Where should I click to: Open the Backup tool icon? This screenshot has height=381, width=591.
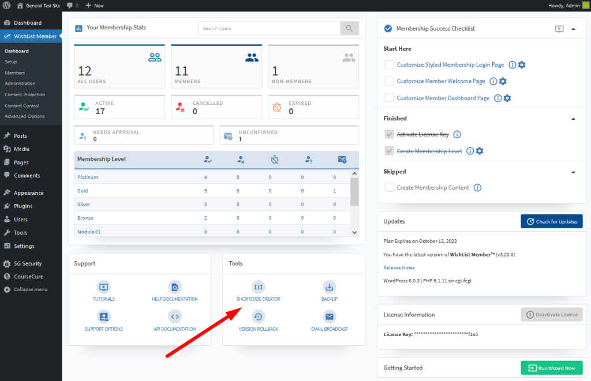pos(330,287)
